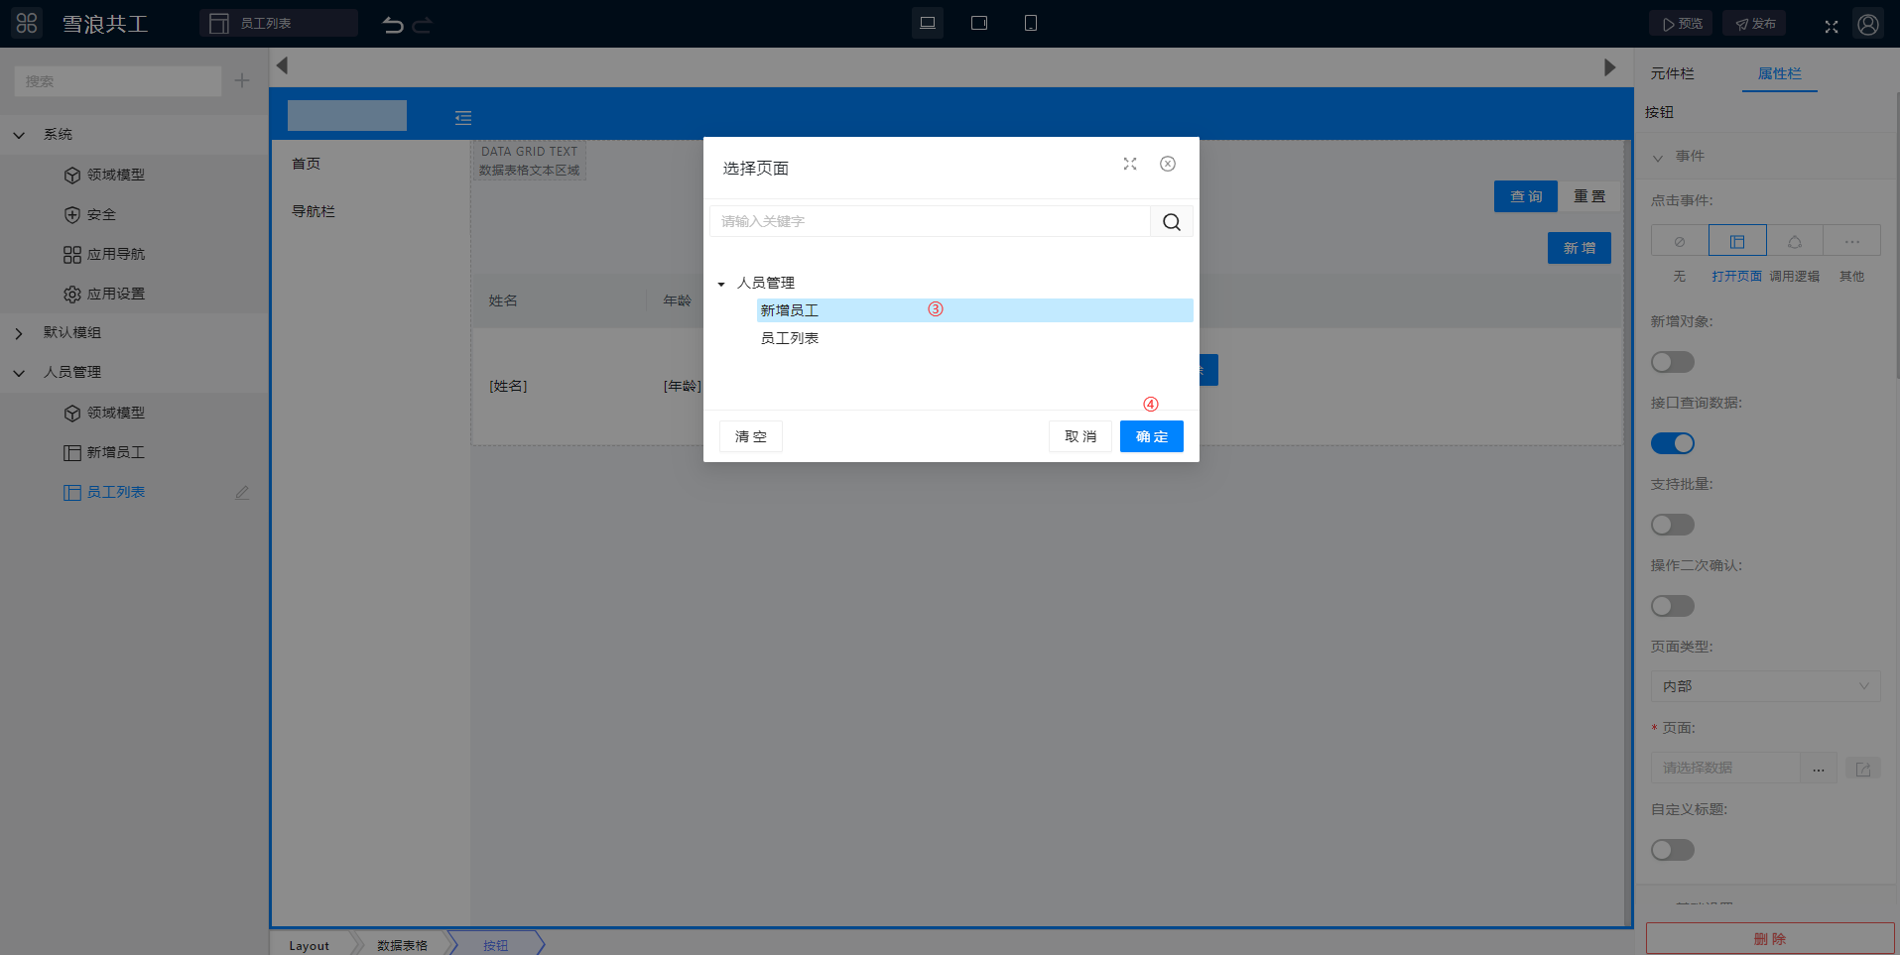Turn on the 支持批量 toggle
Image resolution: width=1900 pixels, height=955 pixels.
pyautogui.click(x=1672, y=526)
